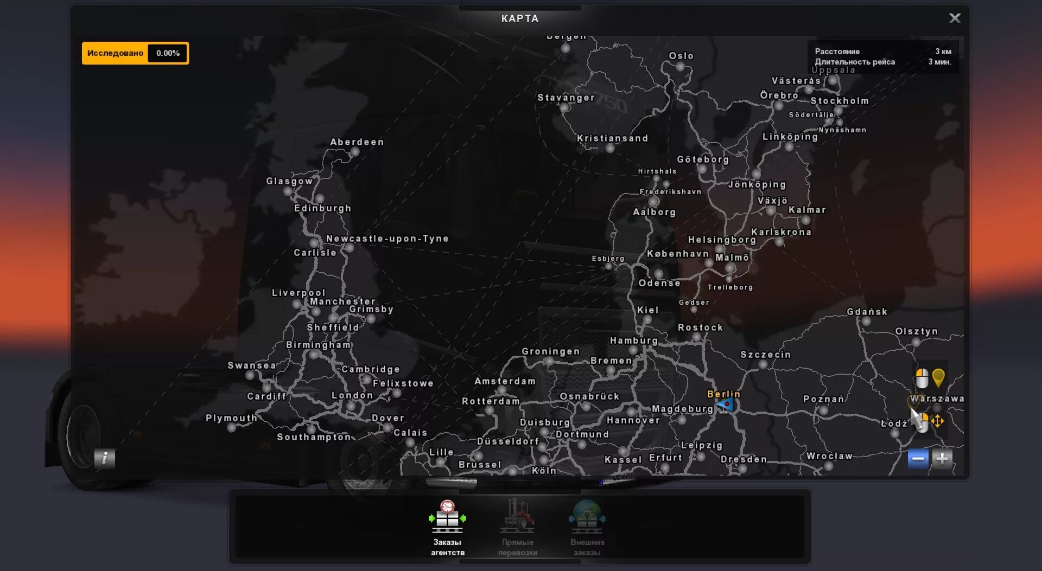The image size is (1042, 571).
Task: Open the map info legend button
Action: (105, 458)
